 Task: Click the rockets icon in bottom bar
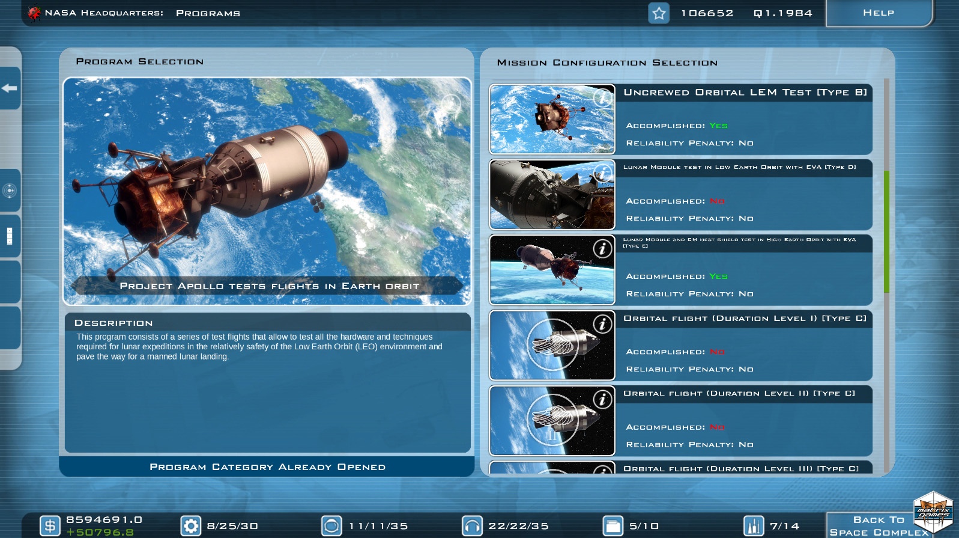(x=754, y=526)
